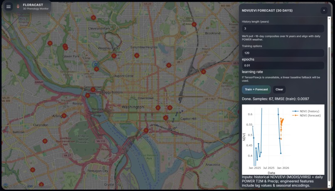The width and height of the screenshot is (335, 191).
Task: Toggle NDVI (forecast) legend entry
Action: (306, 116)
